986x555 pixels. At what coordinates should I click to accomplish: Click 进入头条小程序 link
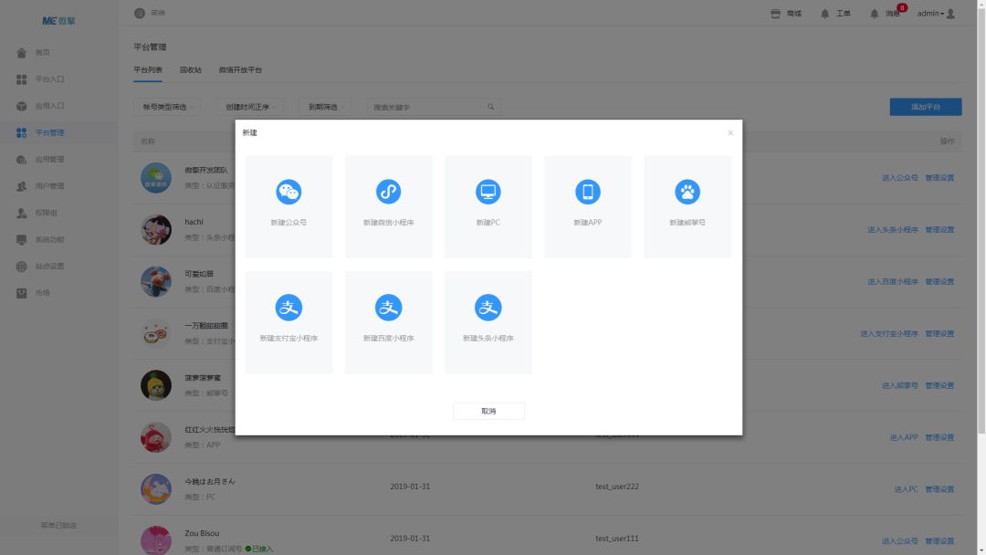point(893,230)
